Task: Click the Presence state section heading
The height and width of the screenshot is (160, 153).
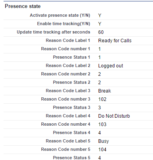Action: (x=23, y=6)
